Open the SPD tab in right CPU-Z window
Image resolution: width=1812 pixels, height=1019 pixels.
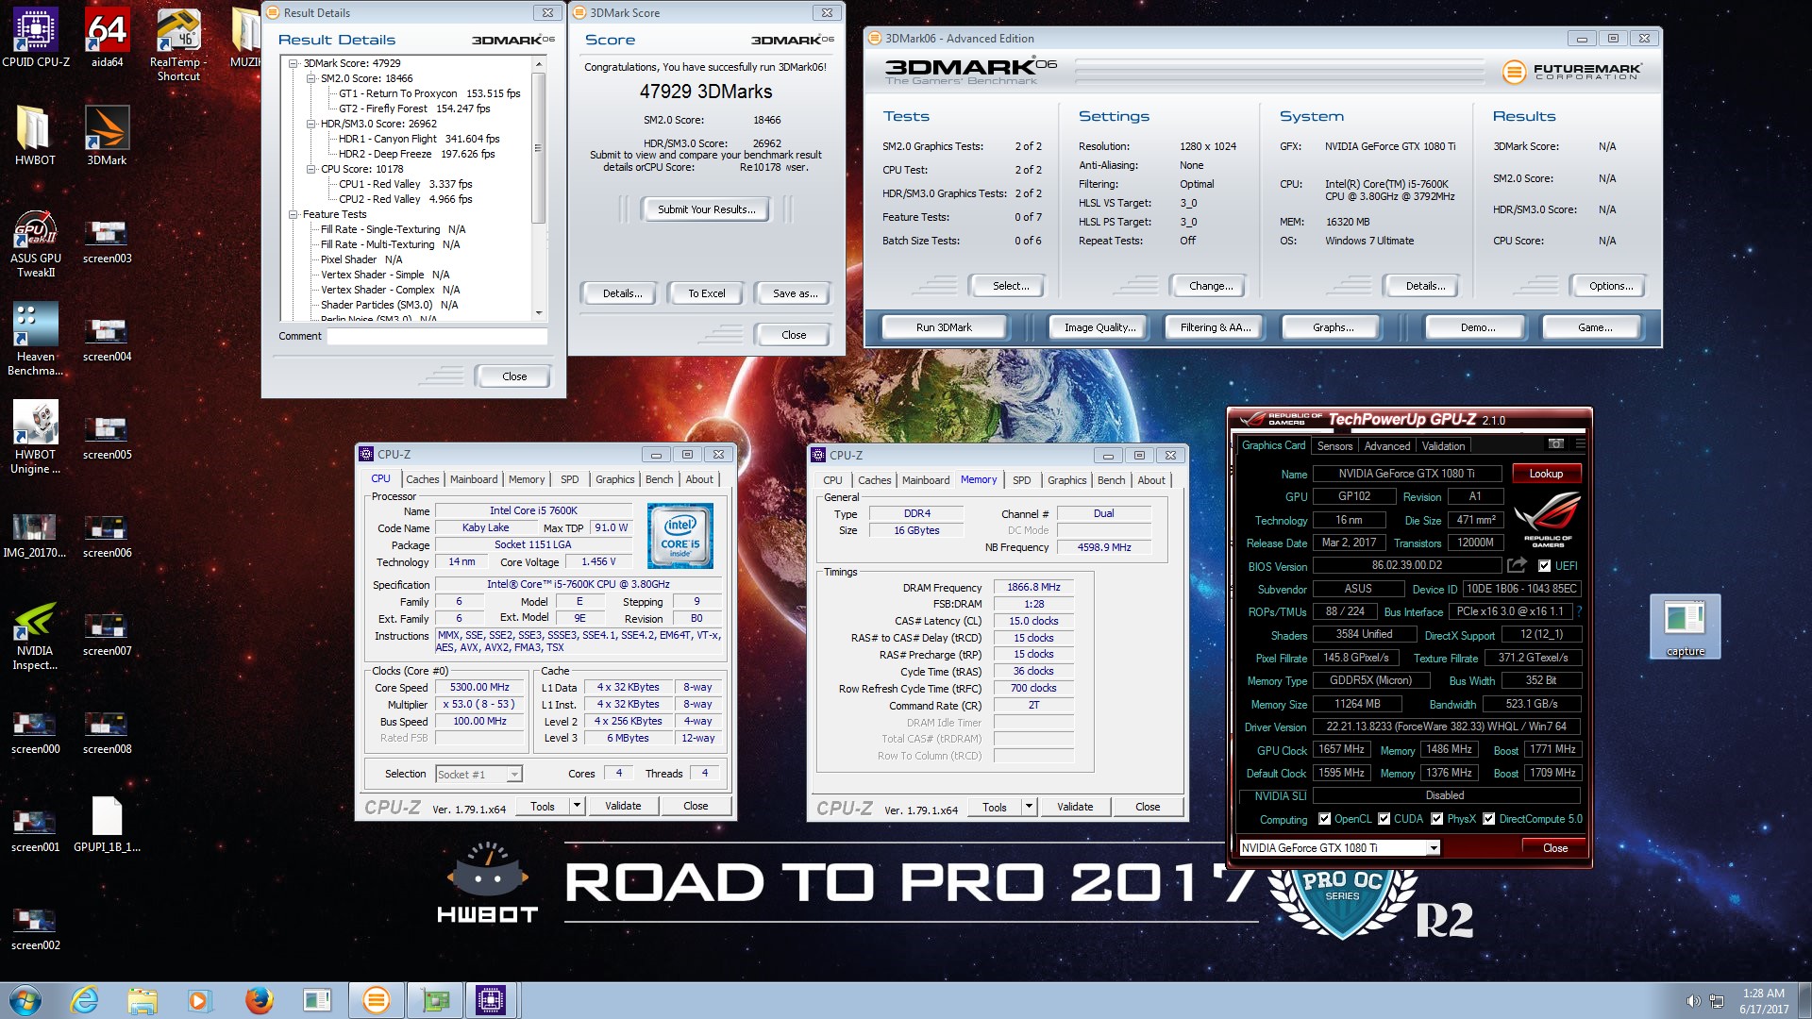tap(1021, 480)
